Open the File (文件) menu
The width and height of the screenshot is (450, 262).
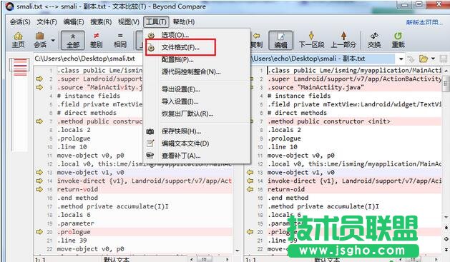[x=47, y=21]
